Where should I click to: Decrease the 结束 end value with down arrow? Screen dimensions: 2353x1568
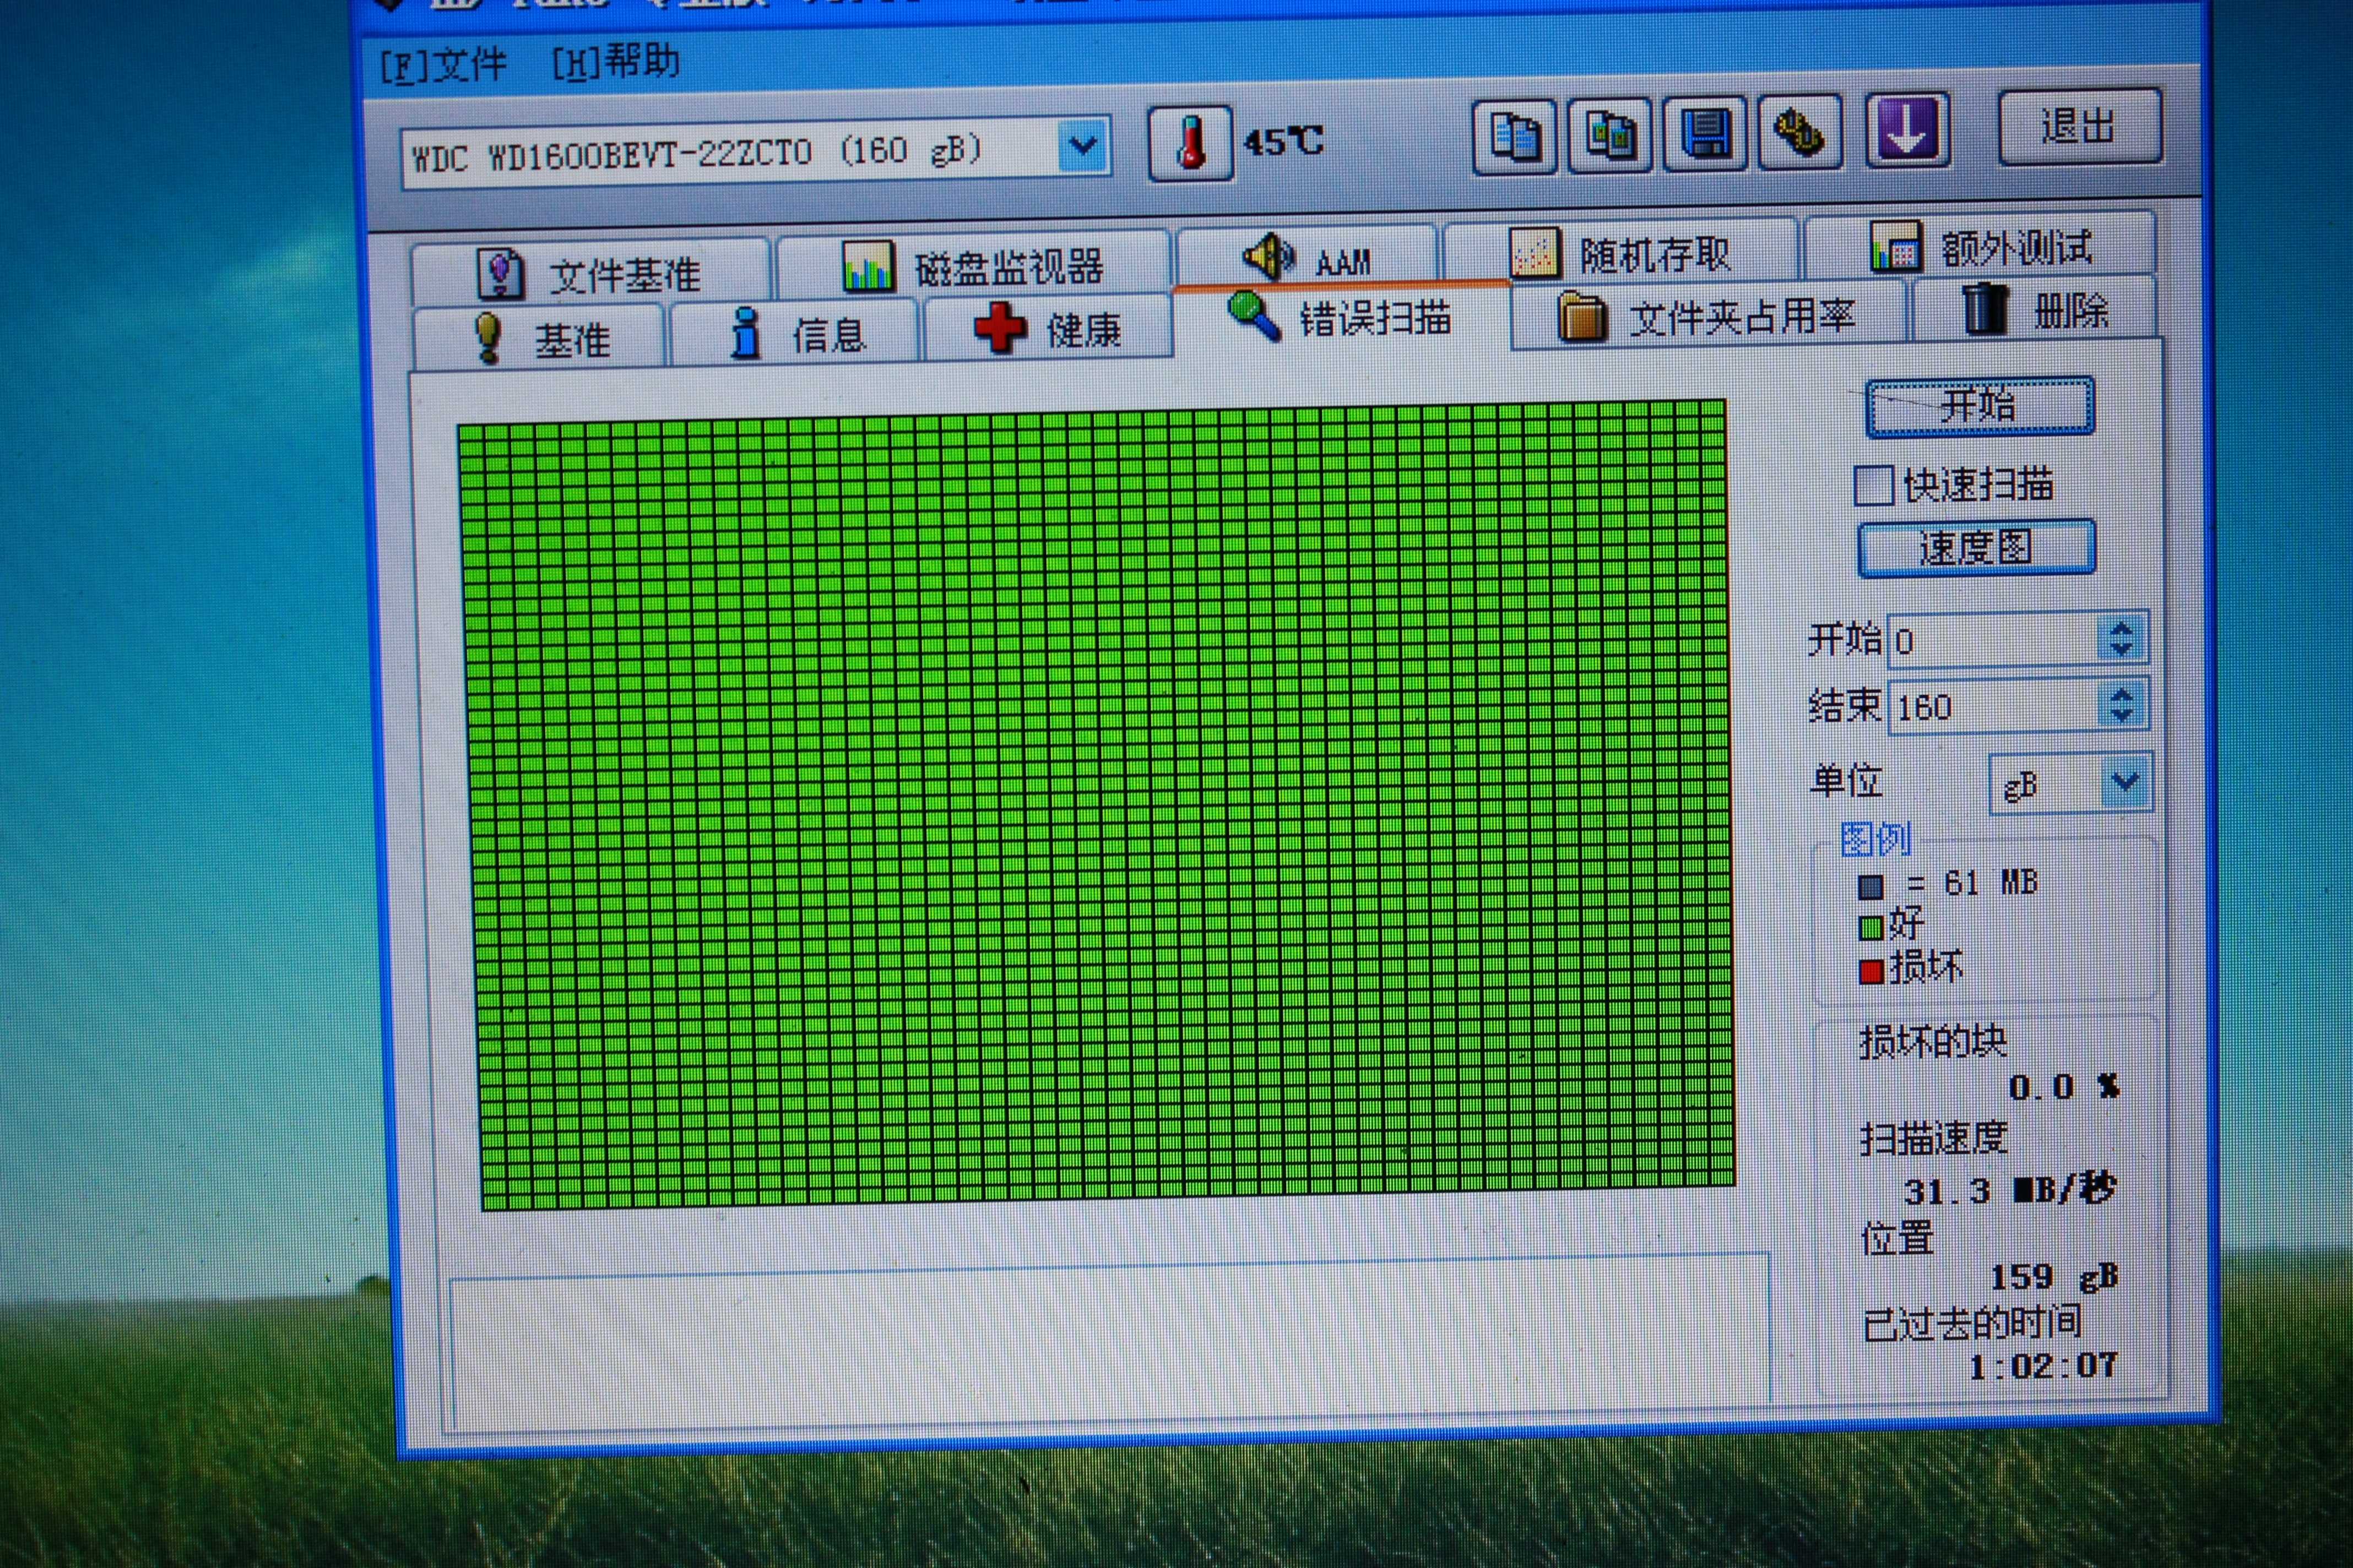(x=2122, y=717)
